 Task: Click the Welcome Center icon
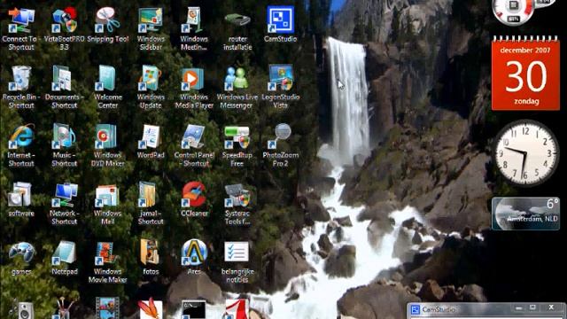(x=107, y=78)
